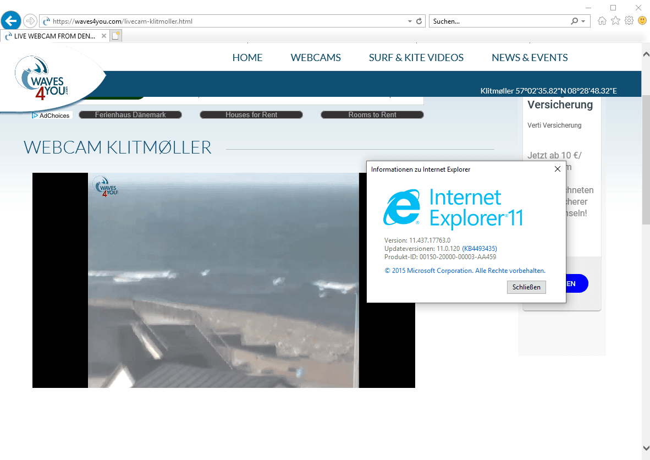
Task: Open the Tools gear icon
Action: pos(629,21)
